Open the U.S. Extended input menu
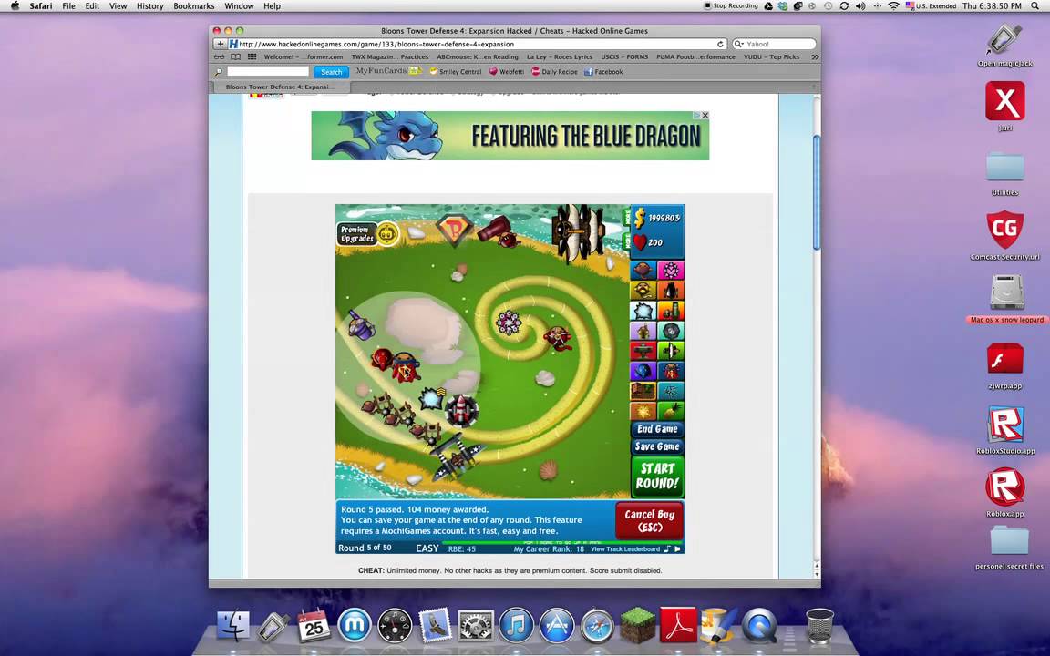The height and width of the screenshot is (656, 1050). [x=931, y=6]
